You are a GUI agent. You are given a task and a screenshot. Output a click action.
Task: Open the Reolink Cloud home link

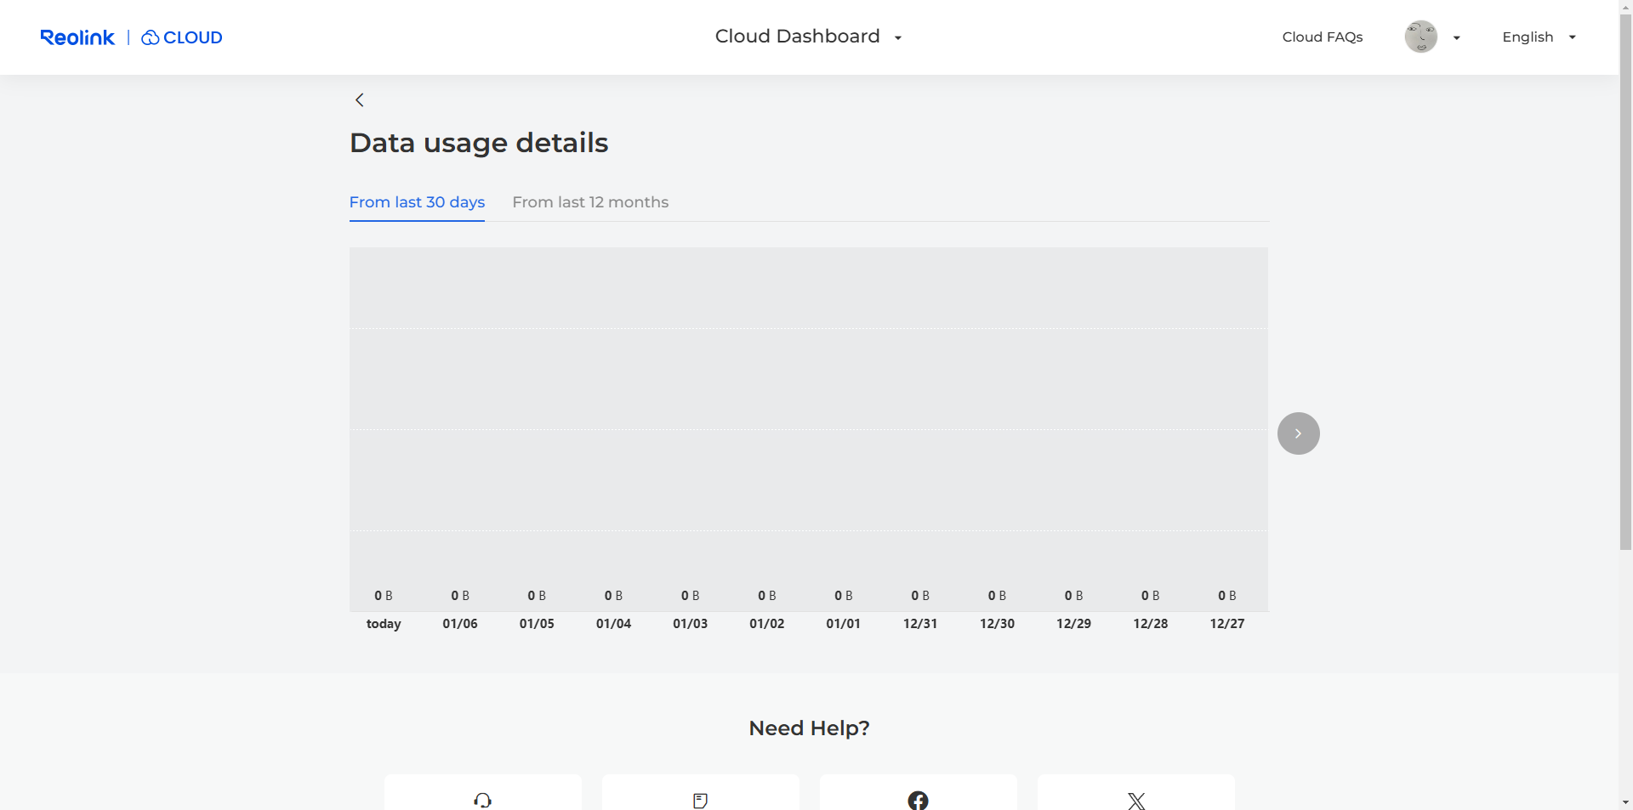(x=181, y=37)
